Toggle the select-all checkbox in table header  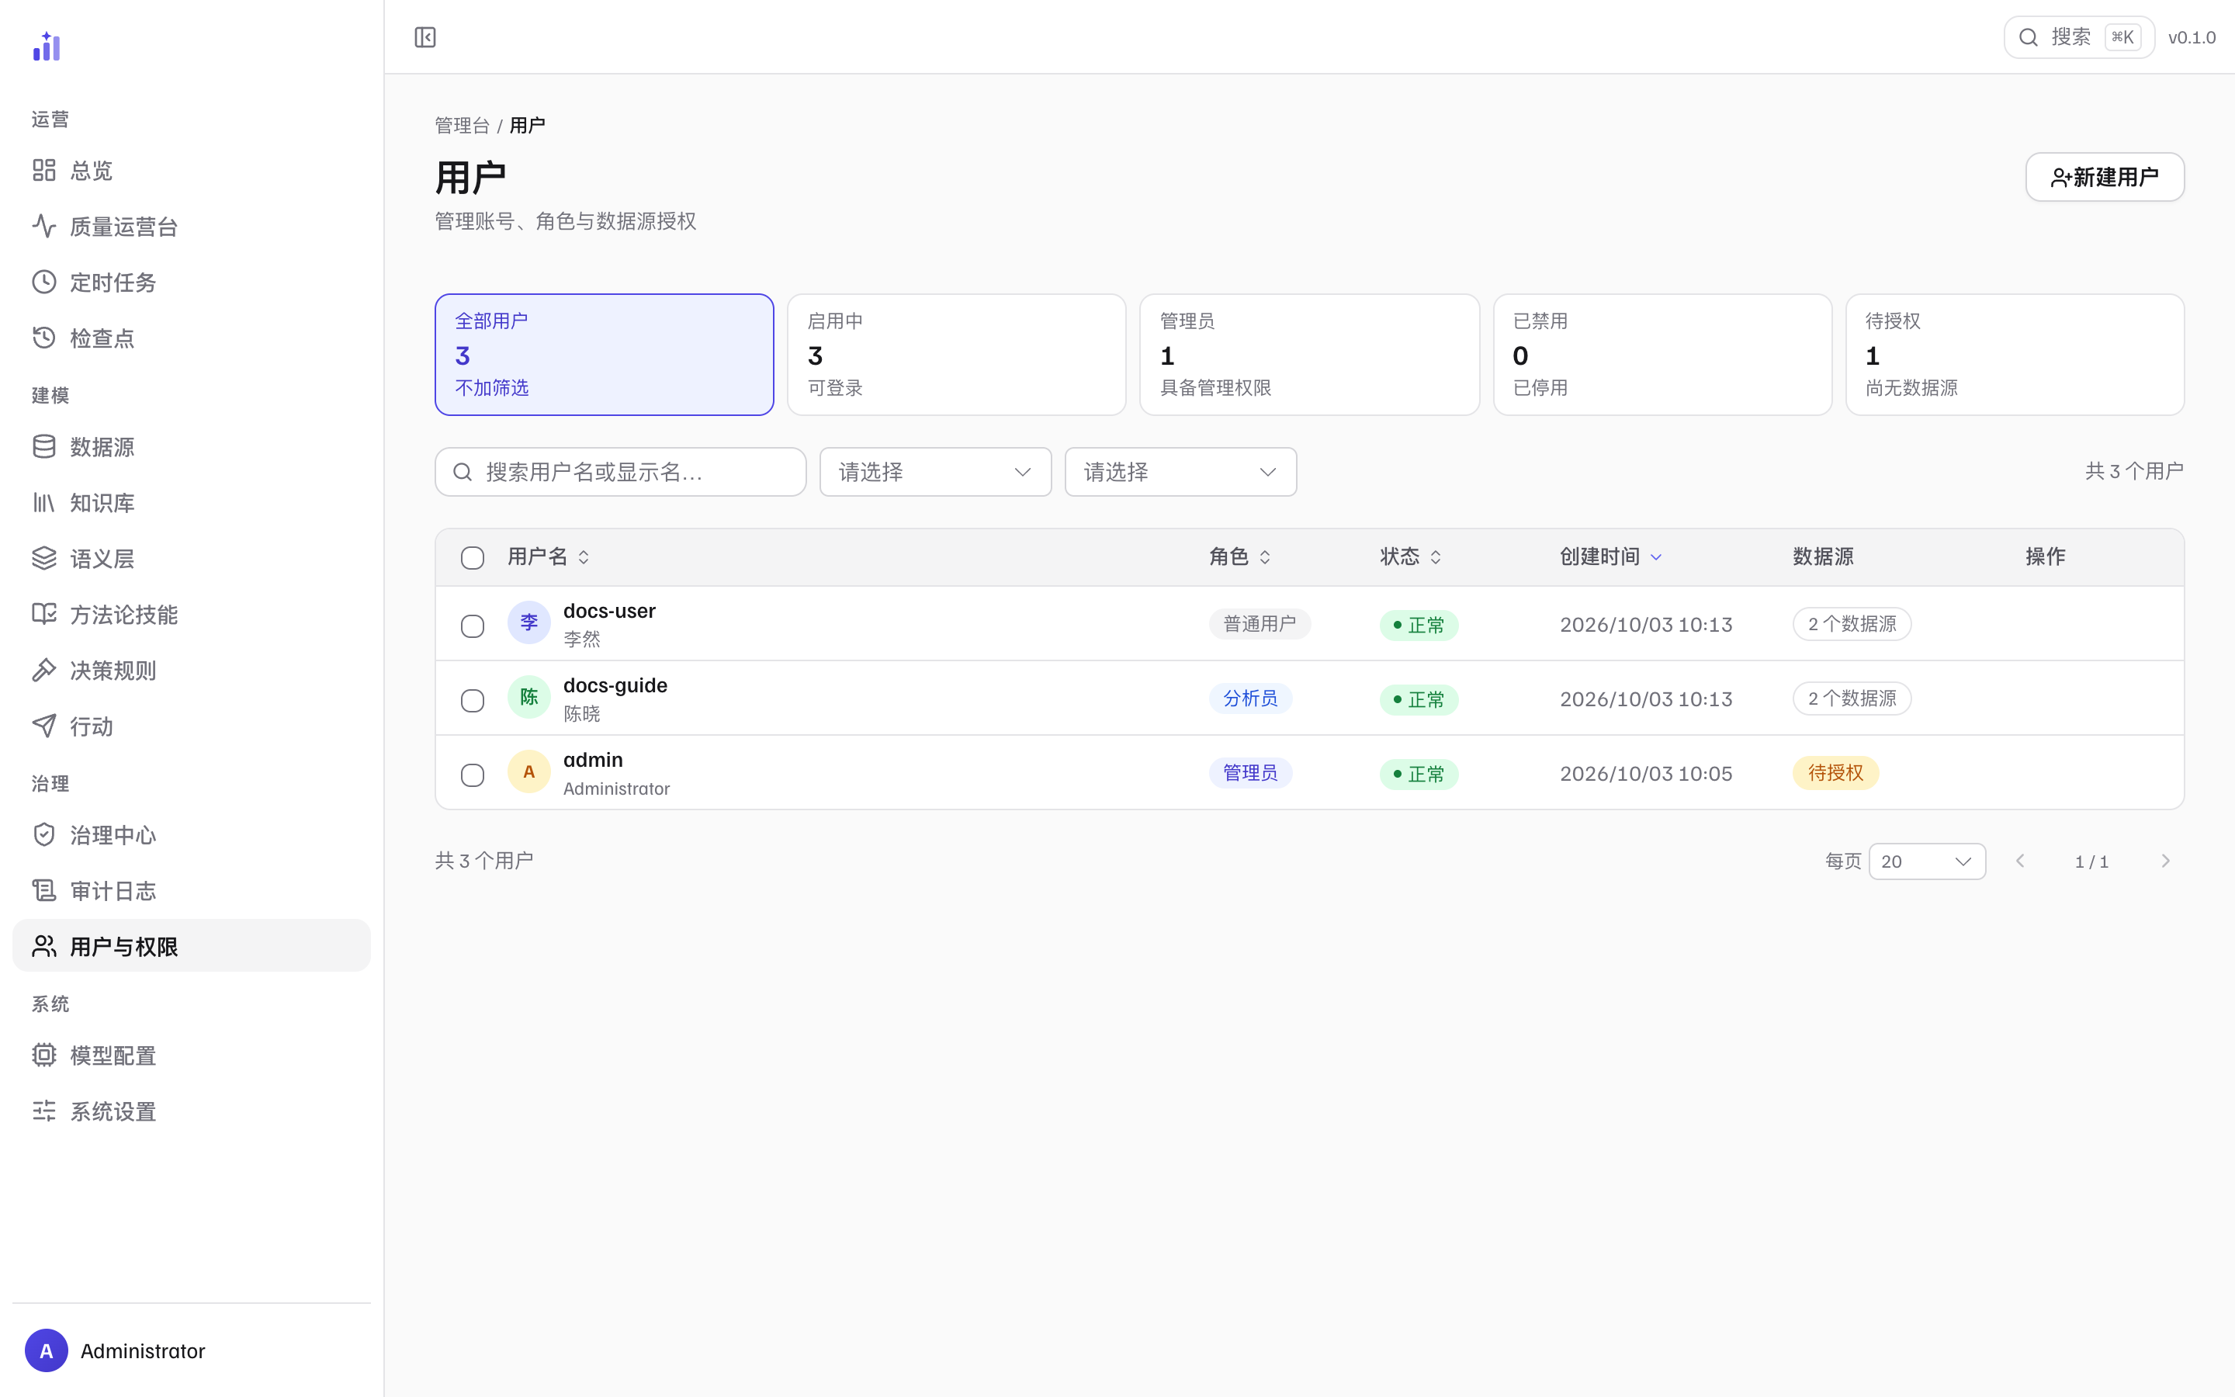[x=472, y=558]
